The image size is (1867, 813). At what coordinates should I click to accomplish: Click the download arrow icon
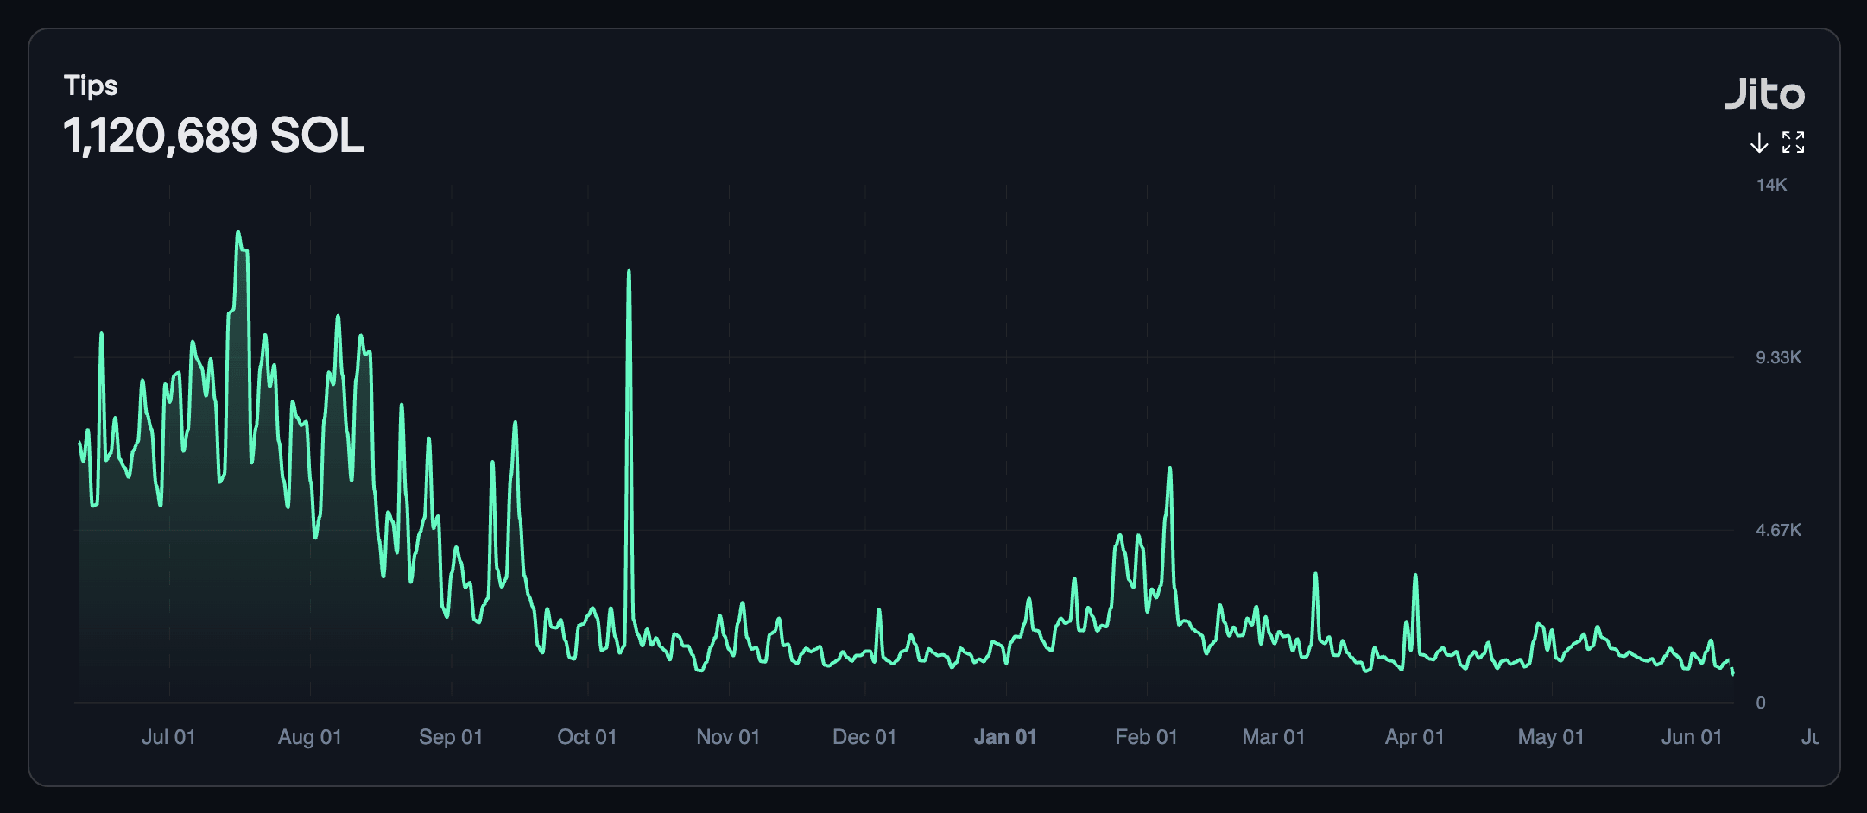[1759, 142]
